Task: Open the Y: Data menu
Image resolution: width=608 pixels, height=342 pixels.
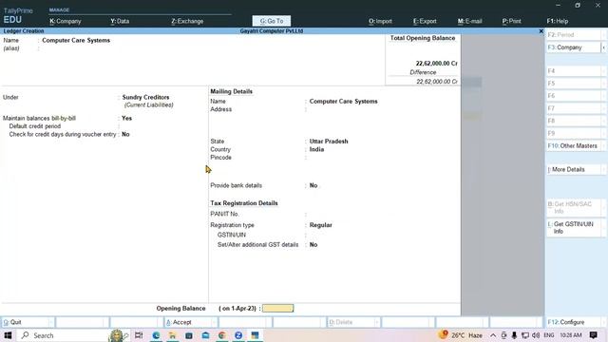Action: click(x=120, y=21)
